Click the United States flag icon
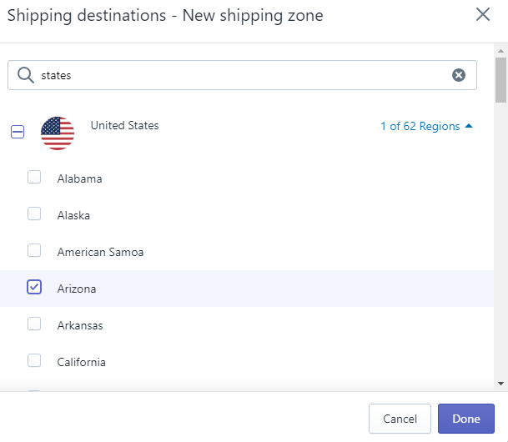Image resolution: width=508 pixels, height=442 pixels. 58,133
